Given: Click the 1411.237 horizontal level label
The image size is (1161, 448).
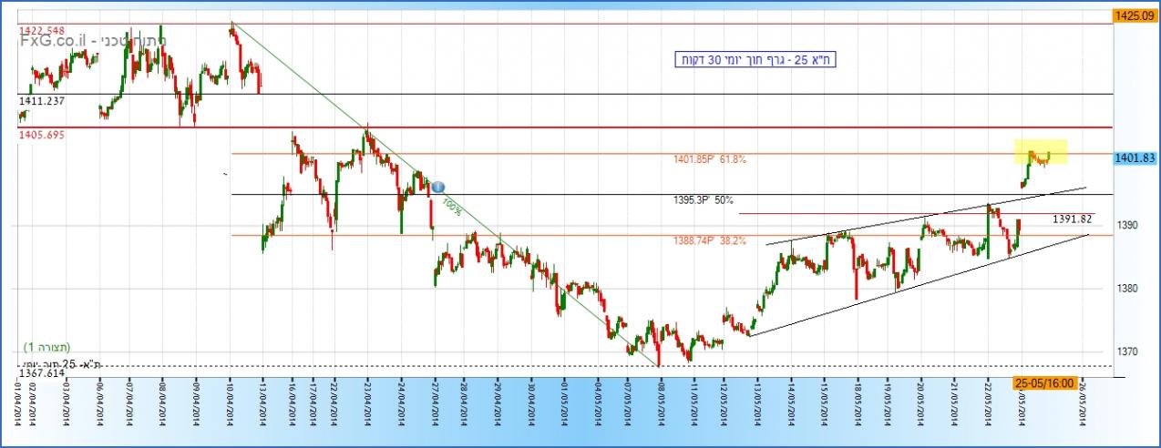Looking at the screenshot, I should [41, 101].
